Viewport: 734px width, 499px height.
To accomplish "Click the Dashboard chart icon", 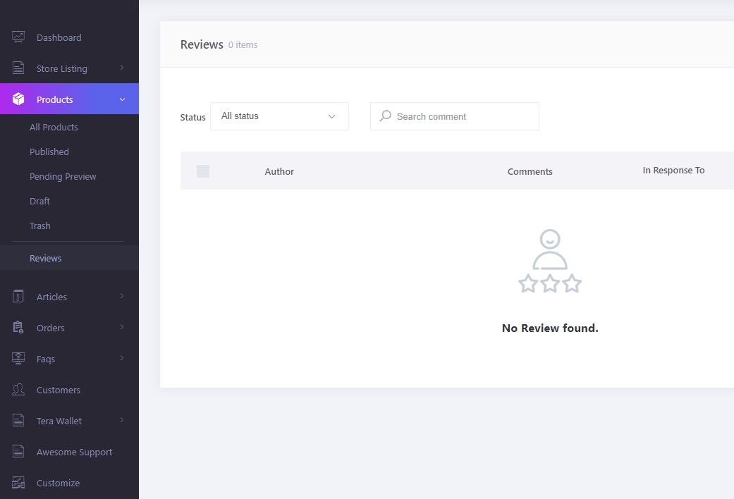I will tap(18, 37).
